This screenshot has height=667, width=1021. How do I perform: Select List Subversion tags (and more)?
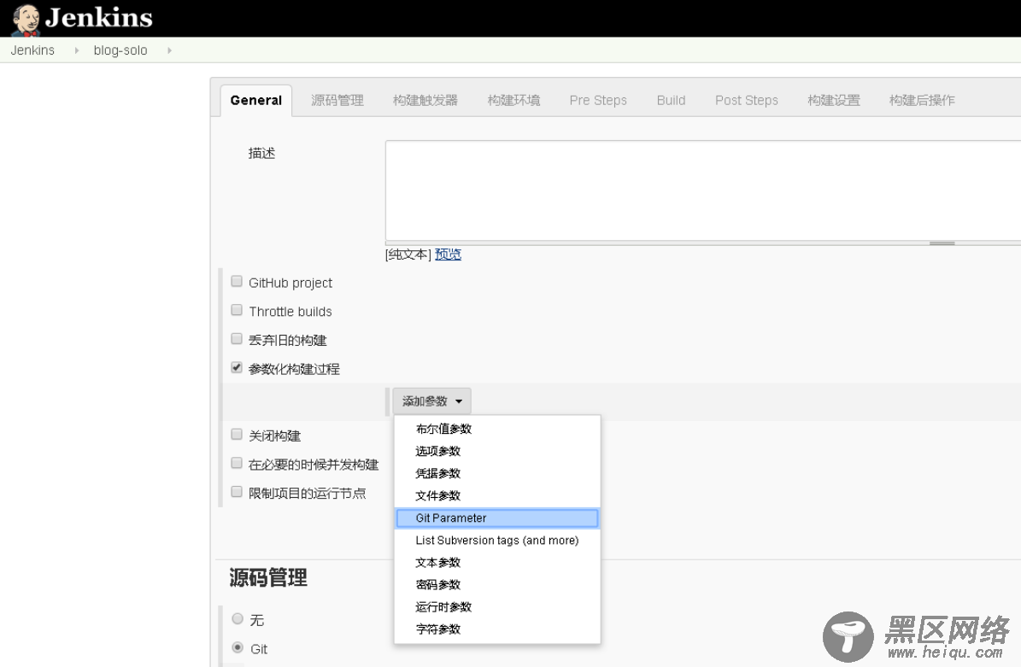pyautogui.click(x=496, y=540)
